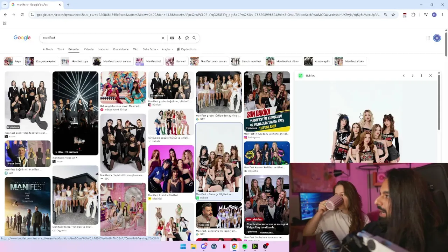This screenshot has width=448, height=252.
Task: Click the zoom magnifier icon in the address bar
Action: (x=385, y=15)
